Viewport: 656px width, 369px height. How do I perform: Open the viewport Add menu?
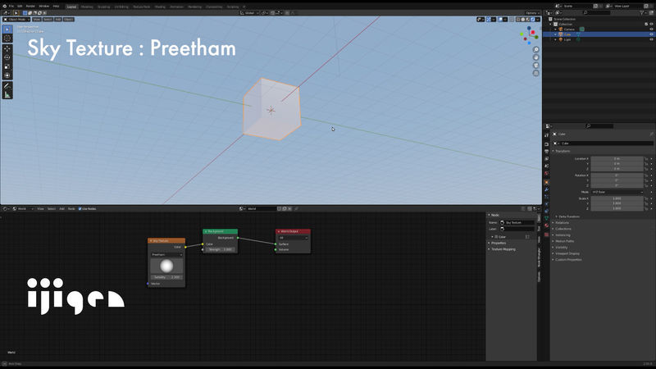click(58, 19)
